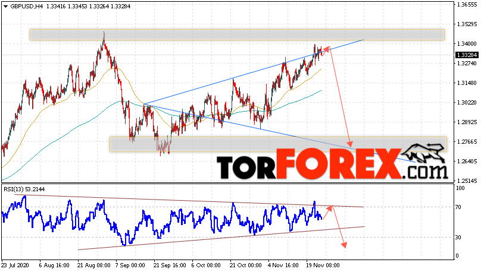Click the 1.34000 price axis label

point(467,44)
